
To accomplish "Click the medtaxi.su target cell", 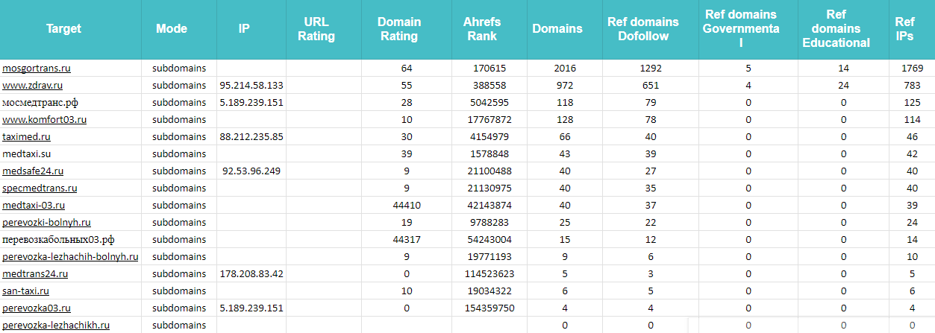I will (x=27, y=154).
